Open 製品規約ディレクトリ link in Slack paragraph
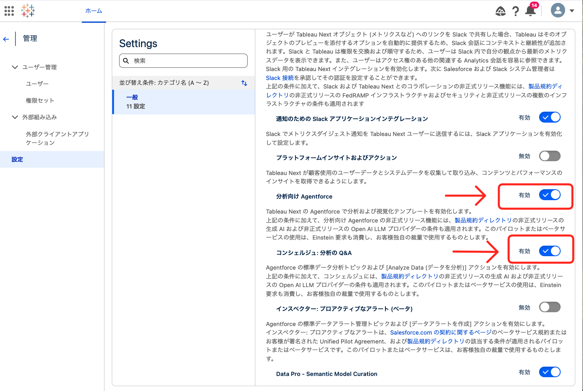Viewport: 583px width, 391px height. (545, 86)
